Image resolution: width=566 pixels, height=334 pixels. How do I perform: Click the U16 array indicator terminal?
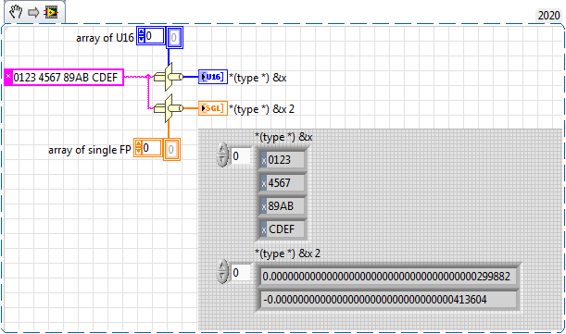point(213,77)
